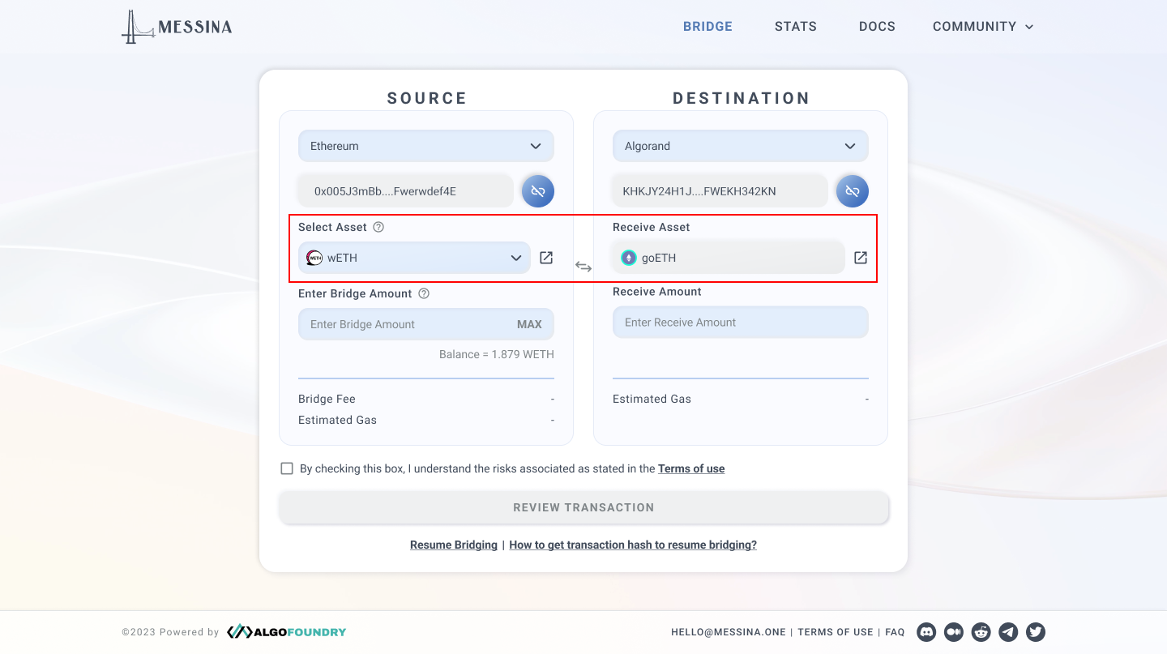Open the Resume Bridging link
The height and width of the screenshot is (654, 1167).
[x=453, y=545]
